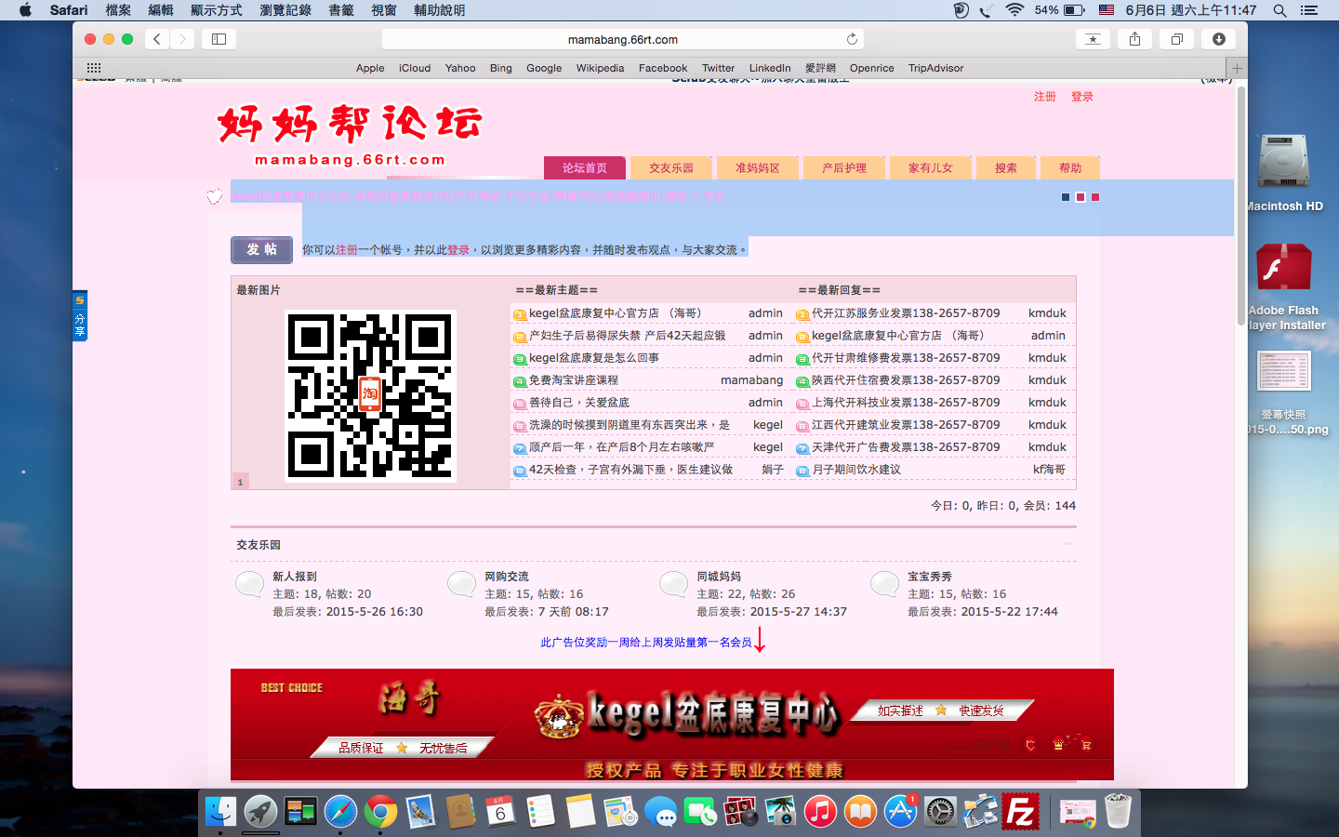
Task: Open the TripAdvisor bookmark
Action: (935, 68)
